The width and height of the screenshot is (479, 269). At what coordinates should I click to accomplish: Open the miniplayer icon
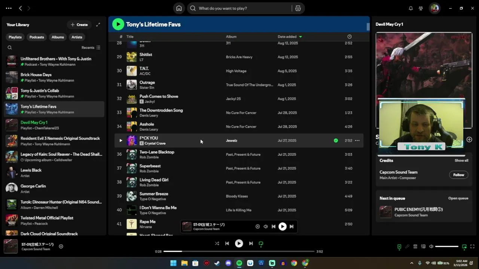point(464,247)
